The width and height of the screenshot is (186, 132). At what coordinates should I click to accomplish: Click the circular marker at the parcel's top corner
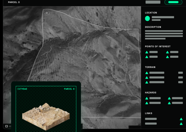[x=46, y=12]
